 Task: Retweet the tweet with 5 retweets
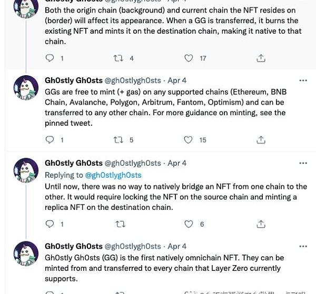point(118,140)
